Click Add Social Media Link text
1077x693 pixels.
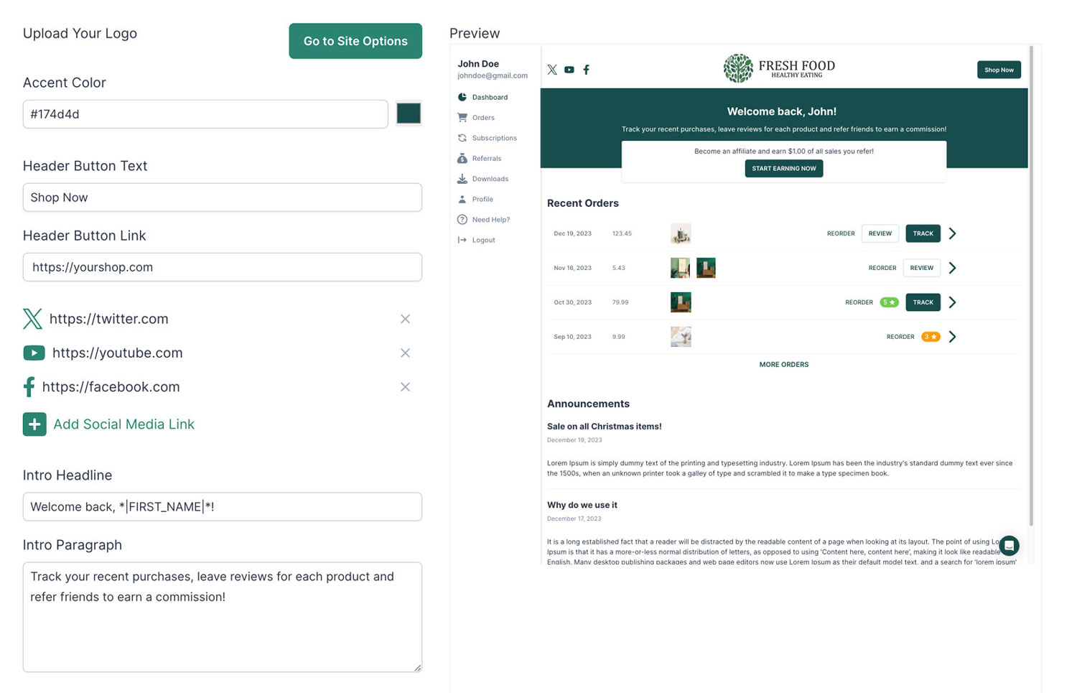coord(123,424)
